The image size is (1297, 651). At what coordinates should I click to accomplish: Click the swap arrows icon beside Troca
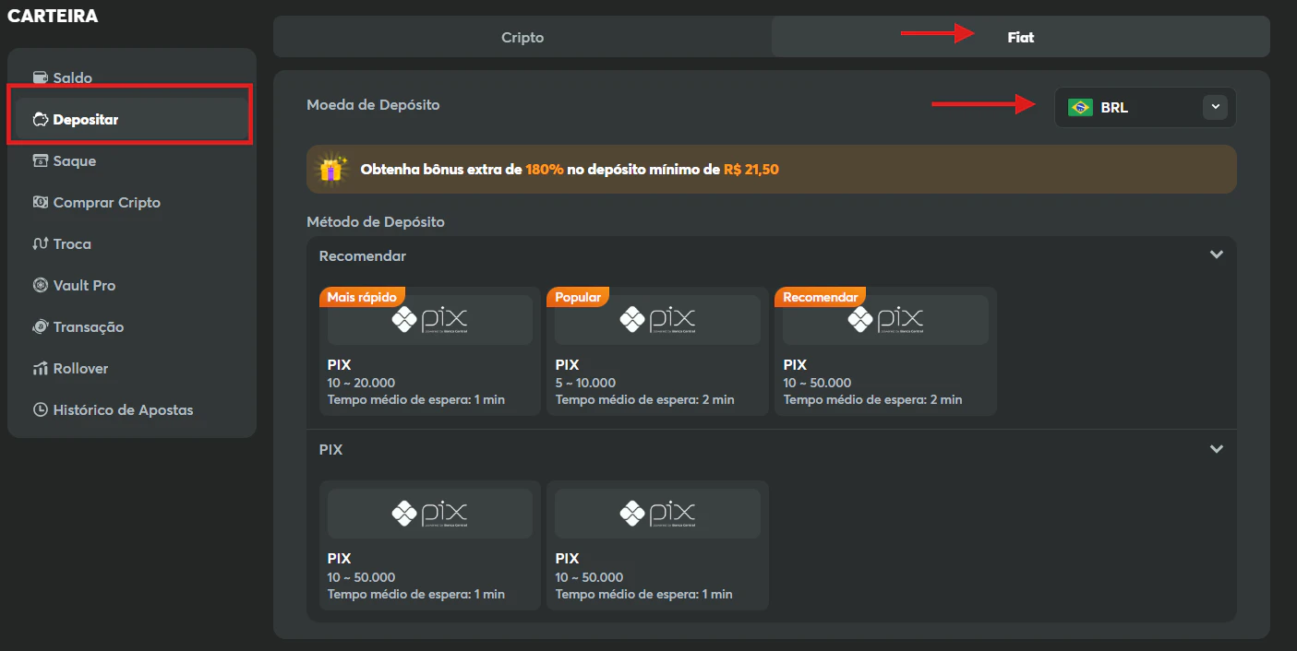tap(40, 243)
